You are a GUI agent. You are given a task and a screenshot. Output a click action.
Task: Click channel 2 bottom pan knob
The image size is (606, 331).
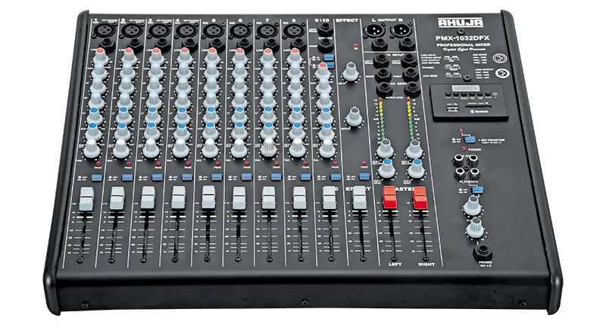click(121, 148)
